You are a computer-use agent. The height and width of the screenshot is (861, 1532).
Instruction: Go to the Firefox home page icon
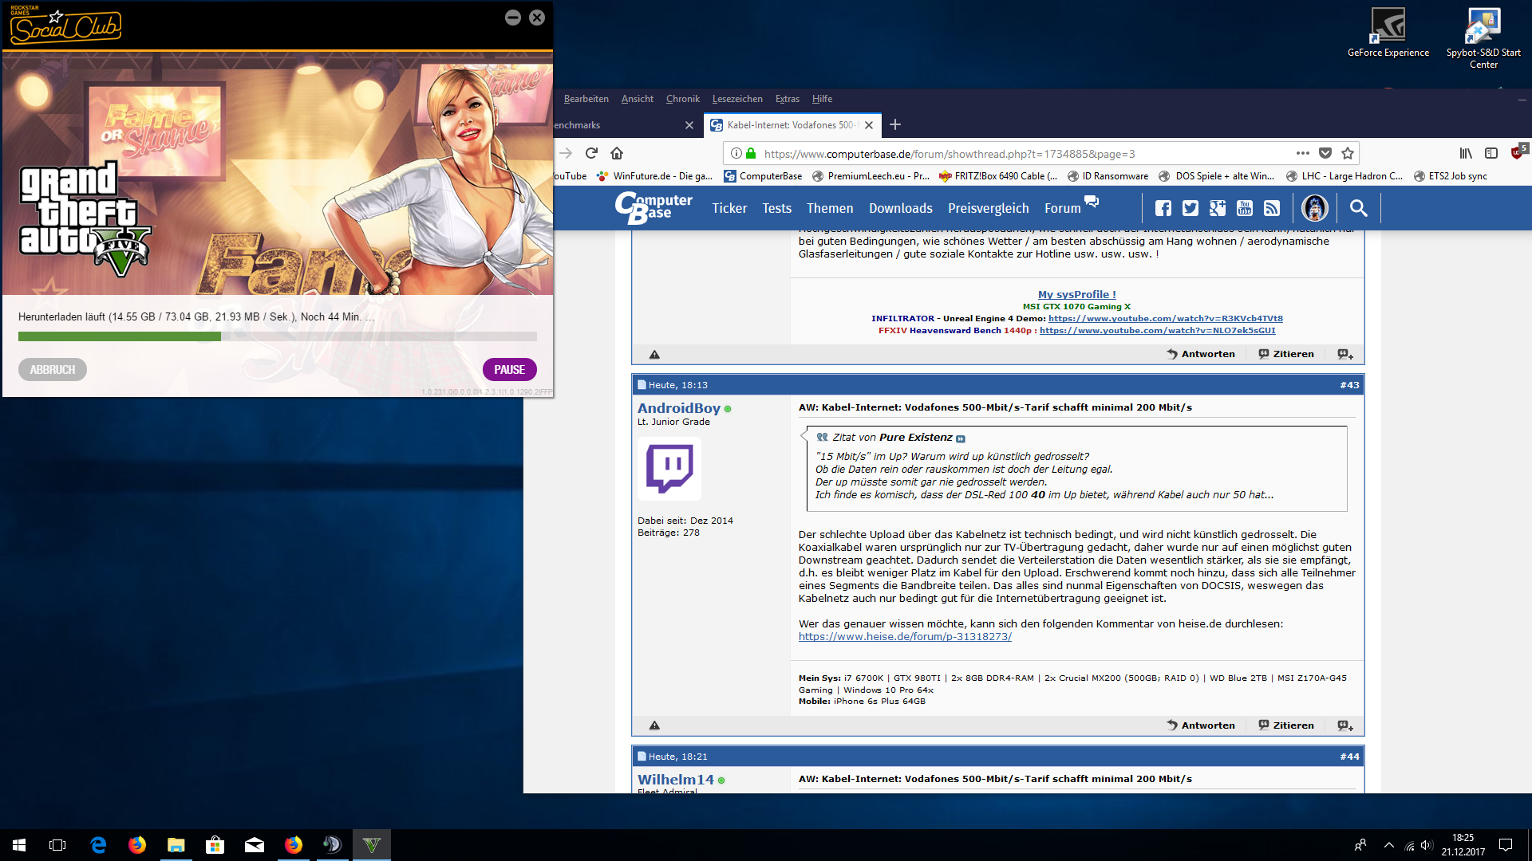tap(617, 153)
